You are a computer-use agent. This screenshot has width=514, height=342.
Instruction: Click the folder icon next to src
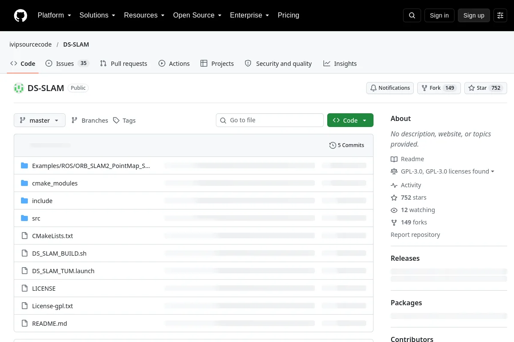tap(24, 218)
